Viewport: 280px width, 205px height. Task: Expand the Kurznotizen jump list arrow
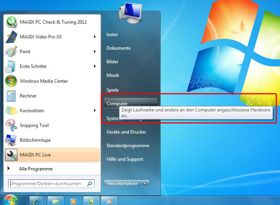tap(95, 111)
